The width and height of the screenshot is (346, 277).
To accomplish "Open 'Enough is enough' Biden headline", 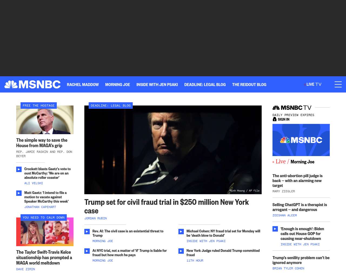I will coord(302,234).
